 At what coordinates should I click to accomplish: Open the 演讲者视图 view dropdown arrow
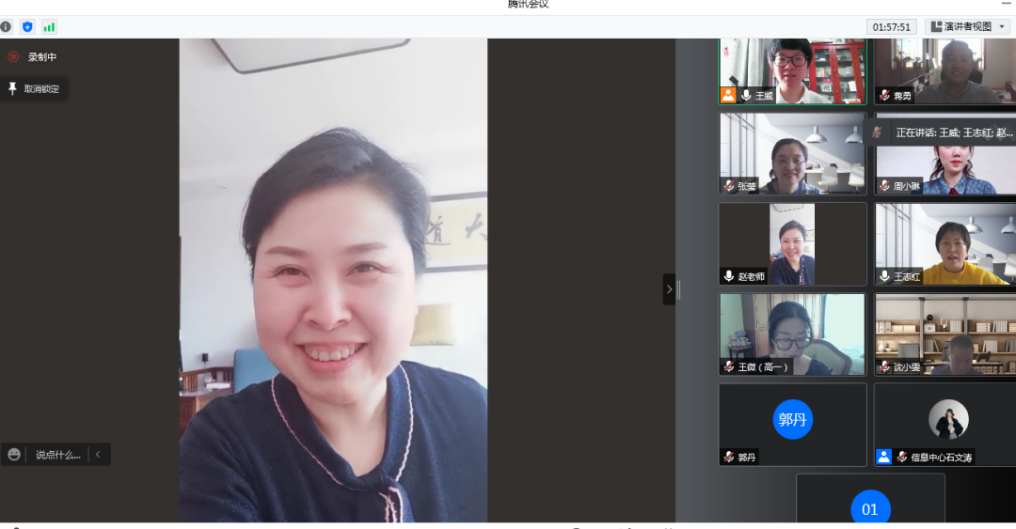point(1002,26)
